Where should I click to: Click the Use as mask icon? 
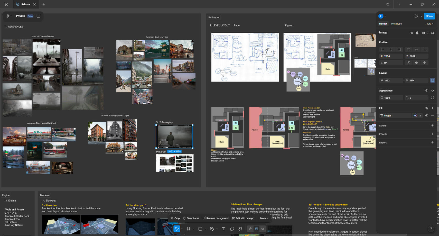pos(418,33)
